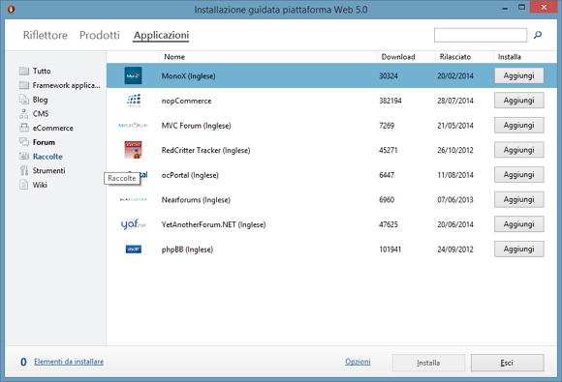562x382 pixels.
Task: Select the ocPortal (Inglese) name
Action: point(190,175)
